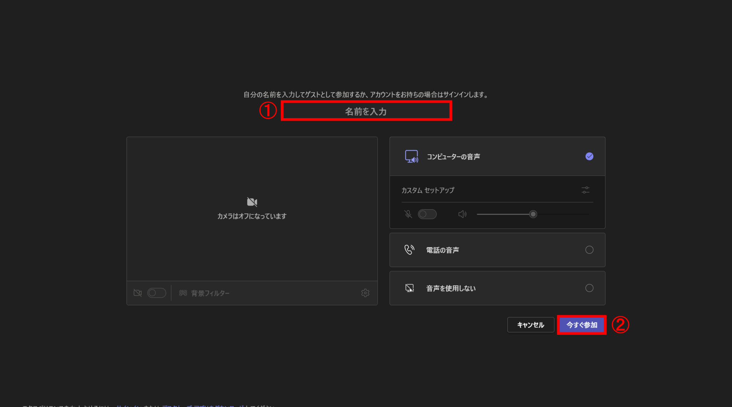This screenshot has height=407, width=732.
Task: Click the phone audio handset icon
Action: 409,250
